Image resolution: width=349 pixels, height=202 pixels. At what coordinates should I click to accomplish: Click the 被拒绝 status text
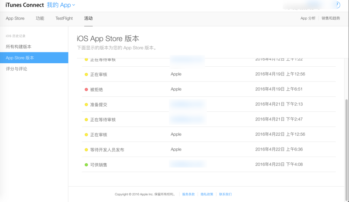96,89
